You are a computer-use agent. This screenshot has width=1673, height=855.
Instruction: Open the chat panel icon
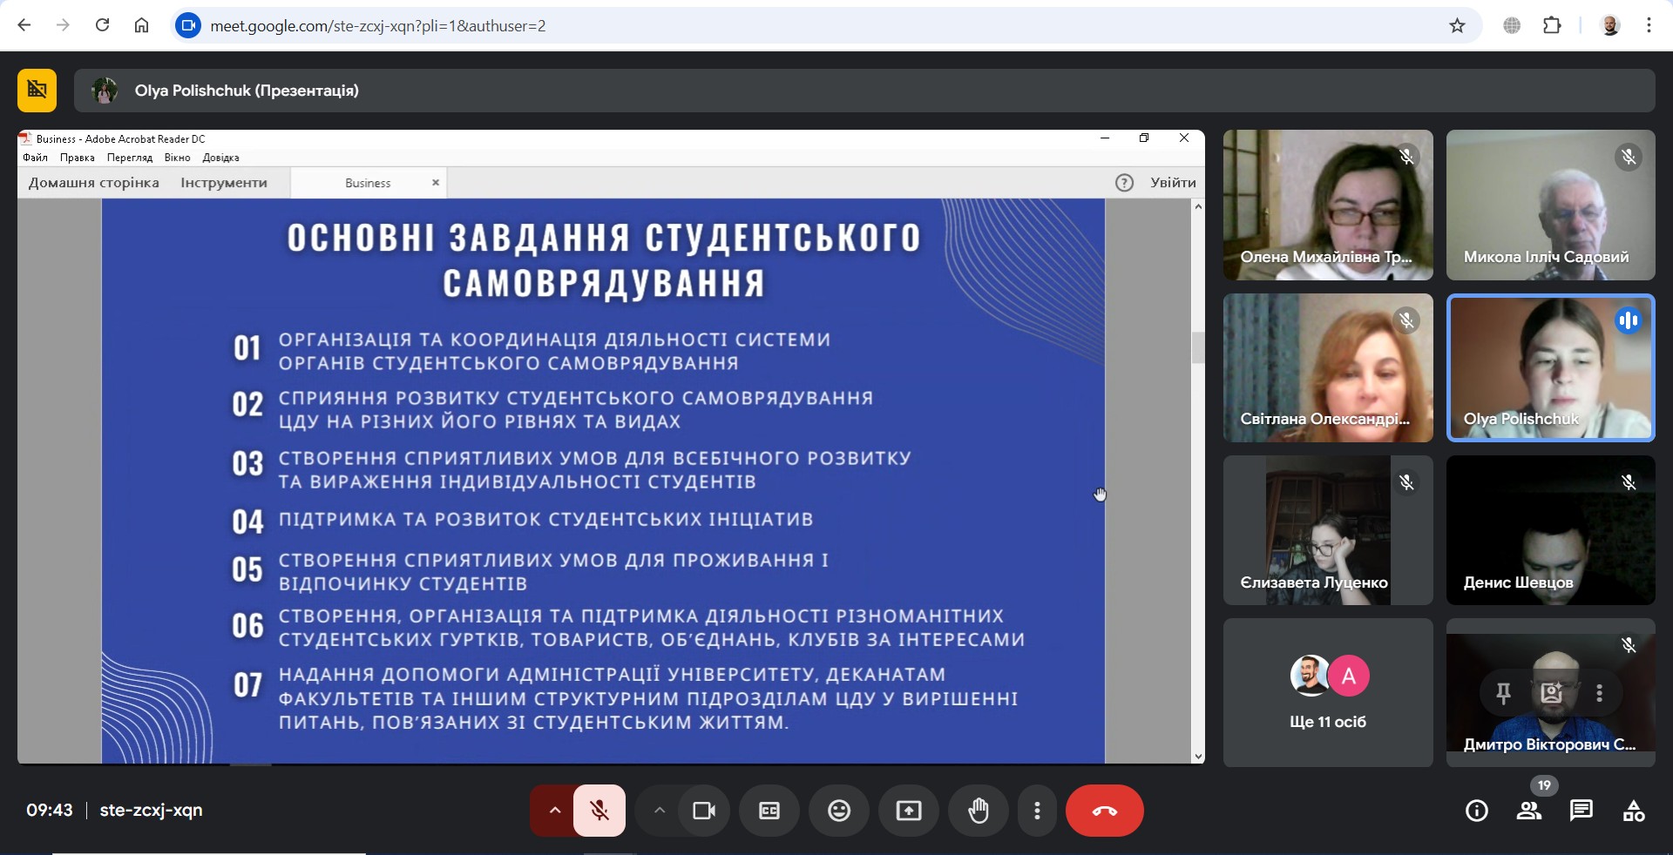[x=1581, y=811]
